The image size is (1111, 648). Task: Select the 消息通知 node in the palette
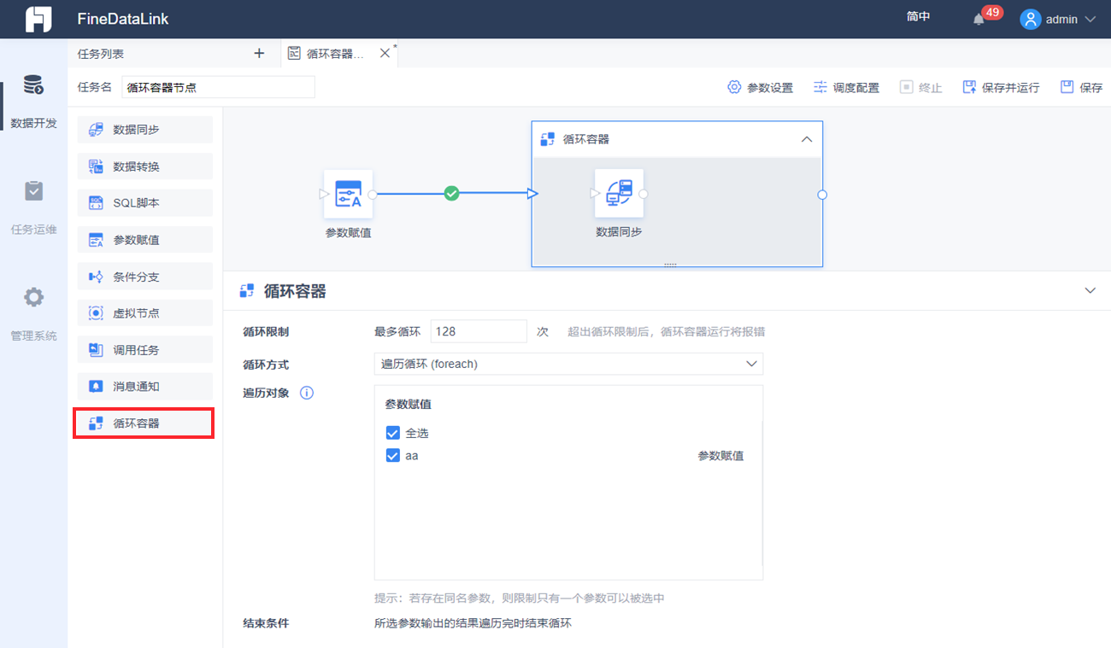[144, 387]
